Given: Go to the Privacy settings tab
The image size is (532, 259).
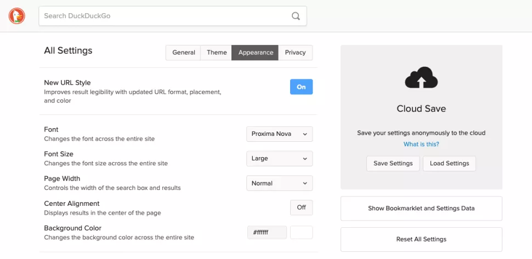Looking at the screenshot, I should click(x=295, y=53).
